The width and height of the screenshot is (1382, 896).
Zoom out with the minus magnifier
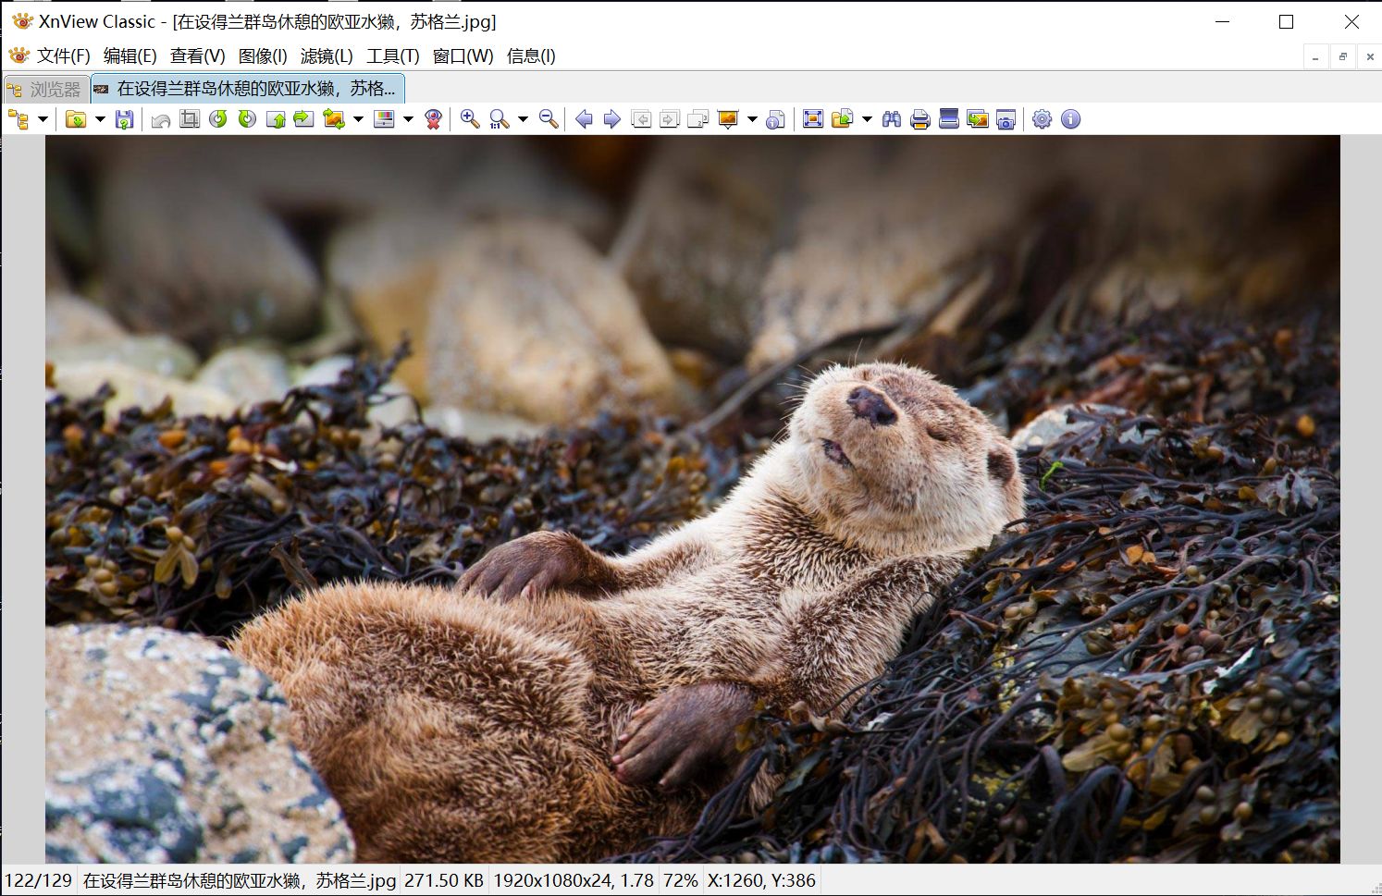point(549,119)
